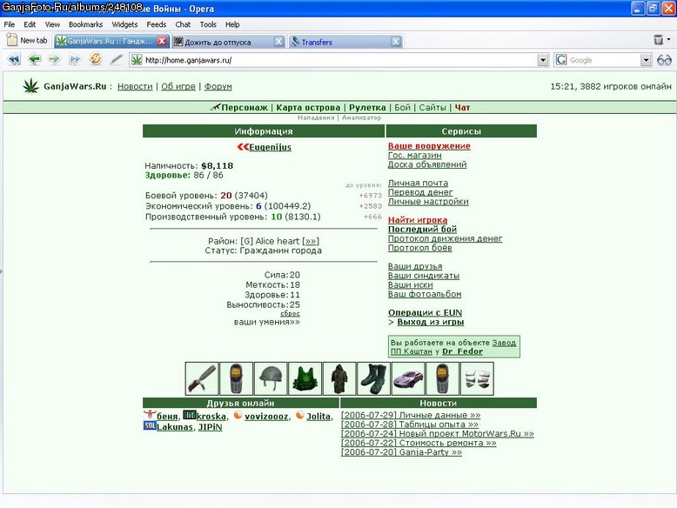Open the helmet equipment item

[x=271, y=378]
